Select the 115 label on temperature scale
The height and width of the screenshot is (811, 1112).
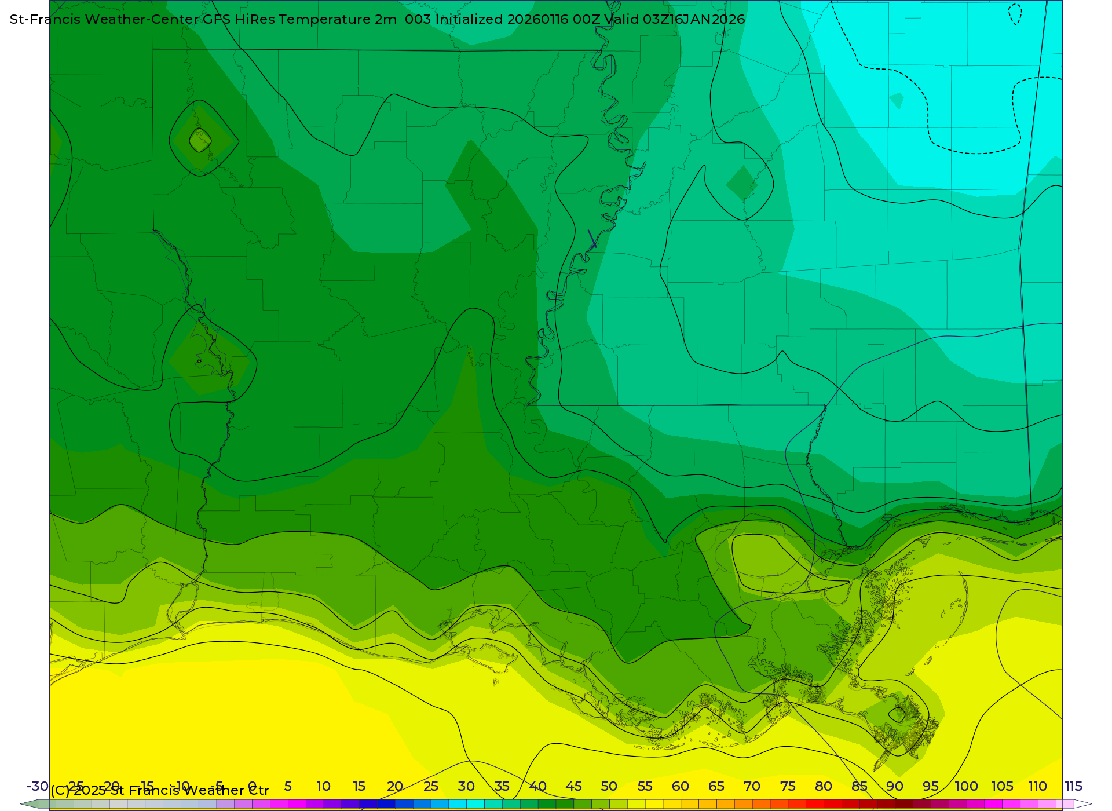(x=1073, y=786)
